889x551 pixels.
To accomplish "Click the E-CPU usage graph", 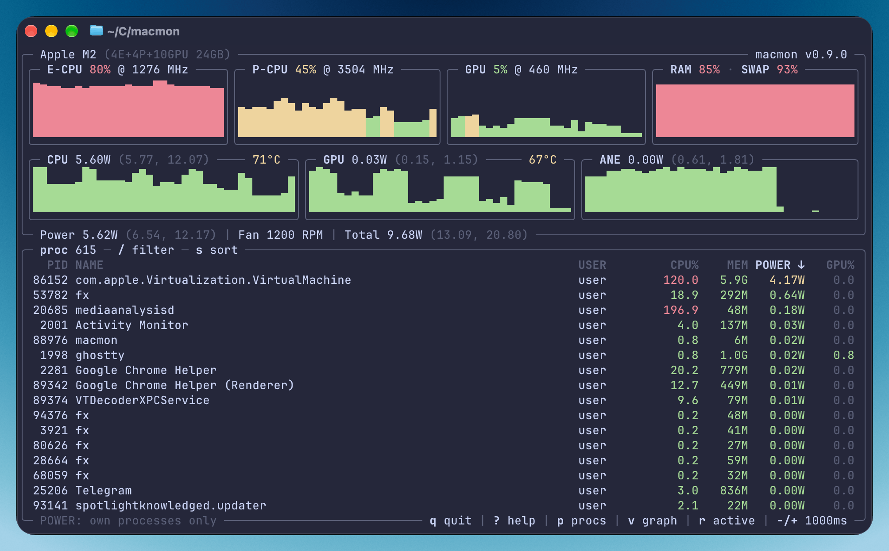I will [x=128, y=109].
